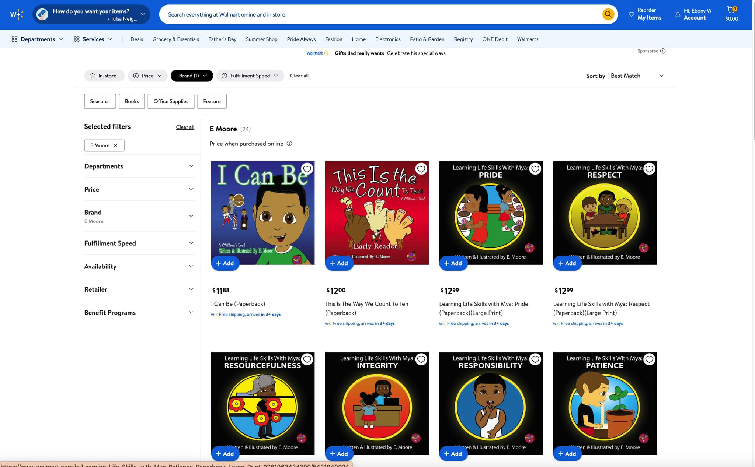Click the Sponsored info icon
755x467 pixels.
(x=663, y=51)
